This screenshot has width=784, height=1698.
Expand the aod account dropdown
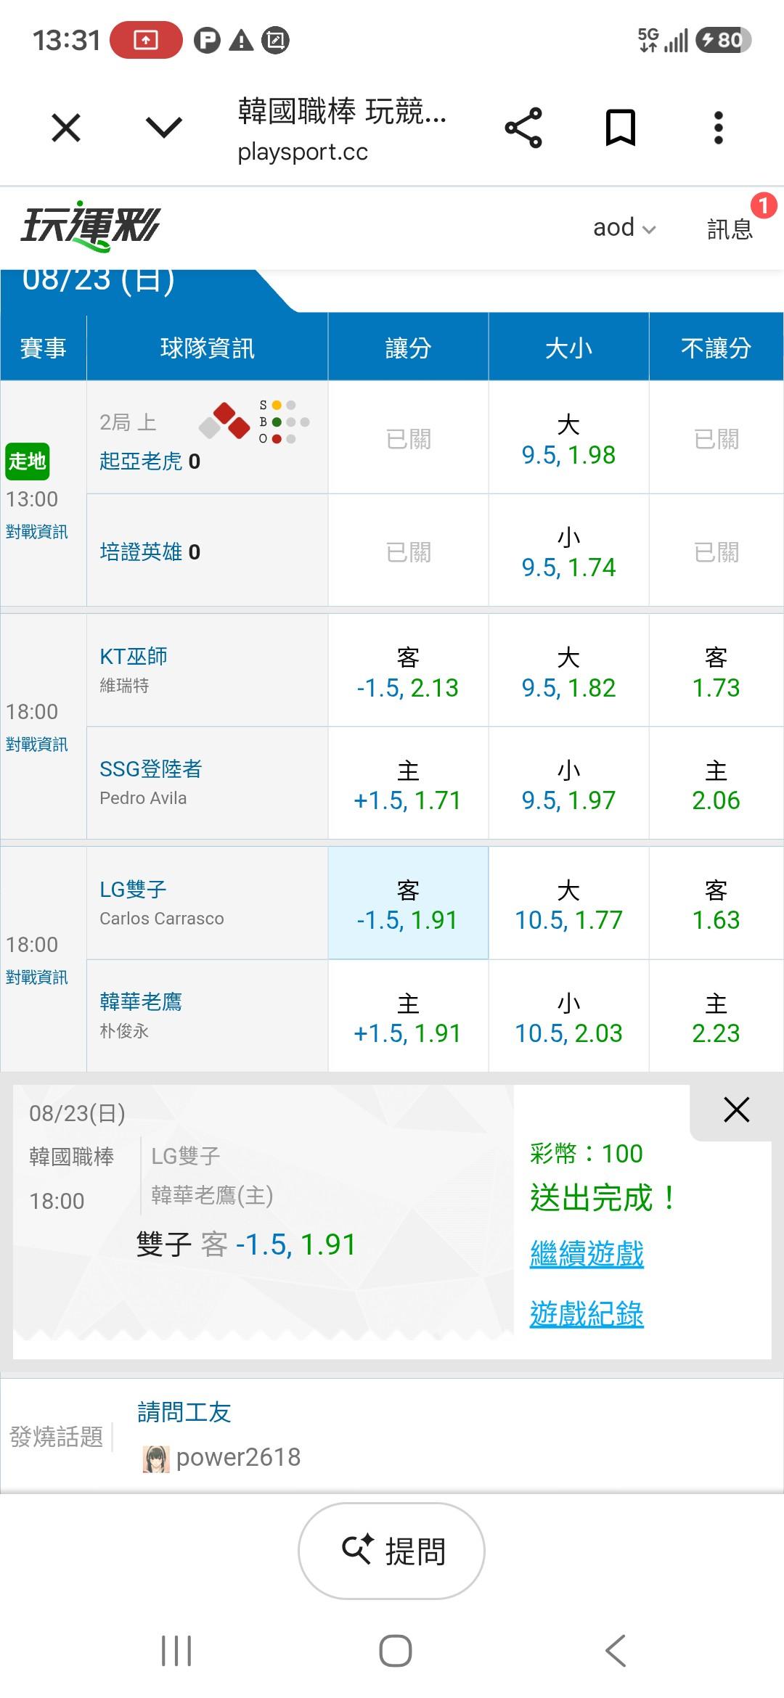click(624, 228)
